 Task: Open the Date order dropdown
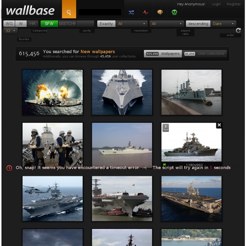pyautogui.click(x=223, y=24)
